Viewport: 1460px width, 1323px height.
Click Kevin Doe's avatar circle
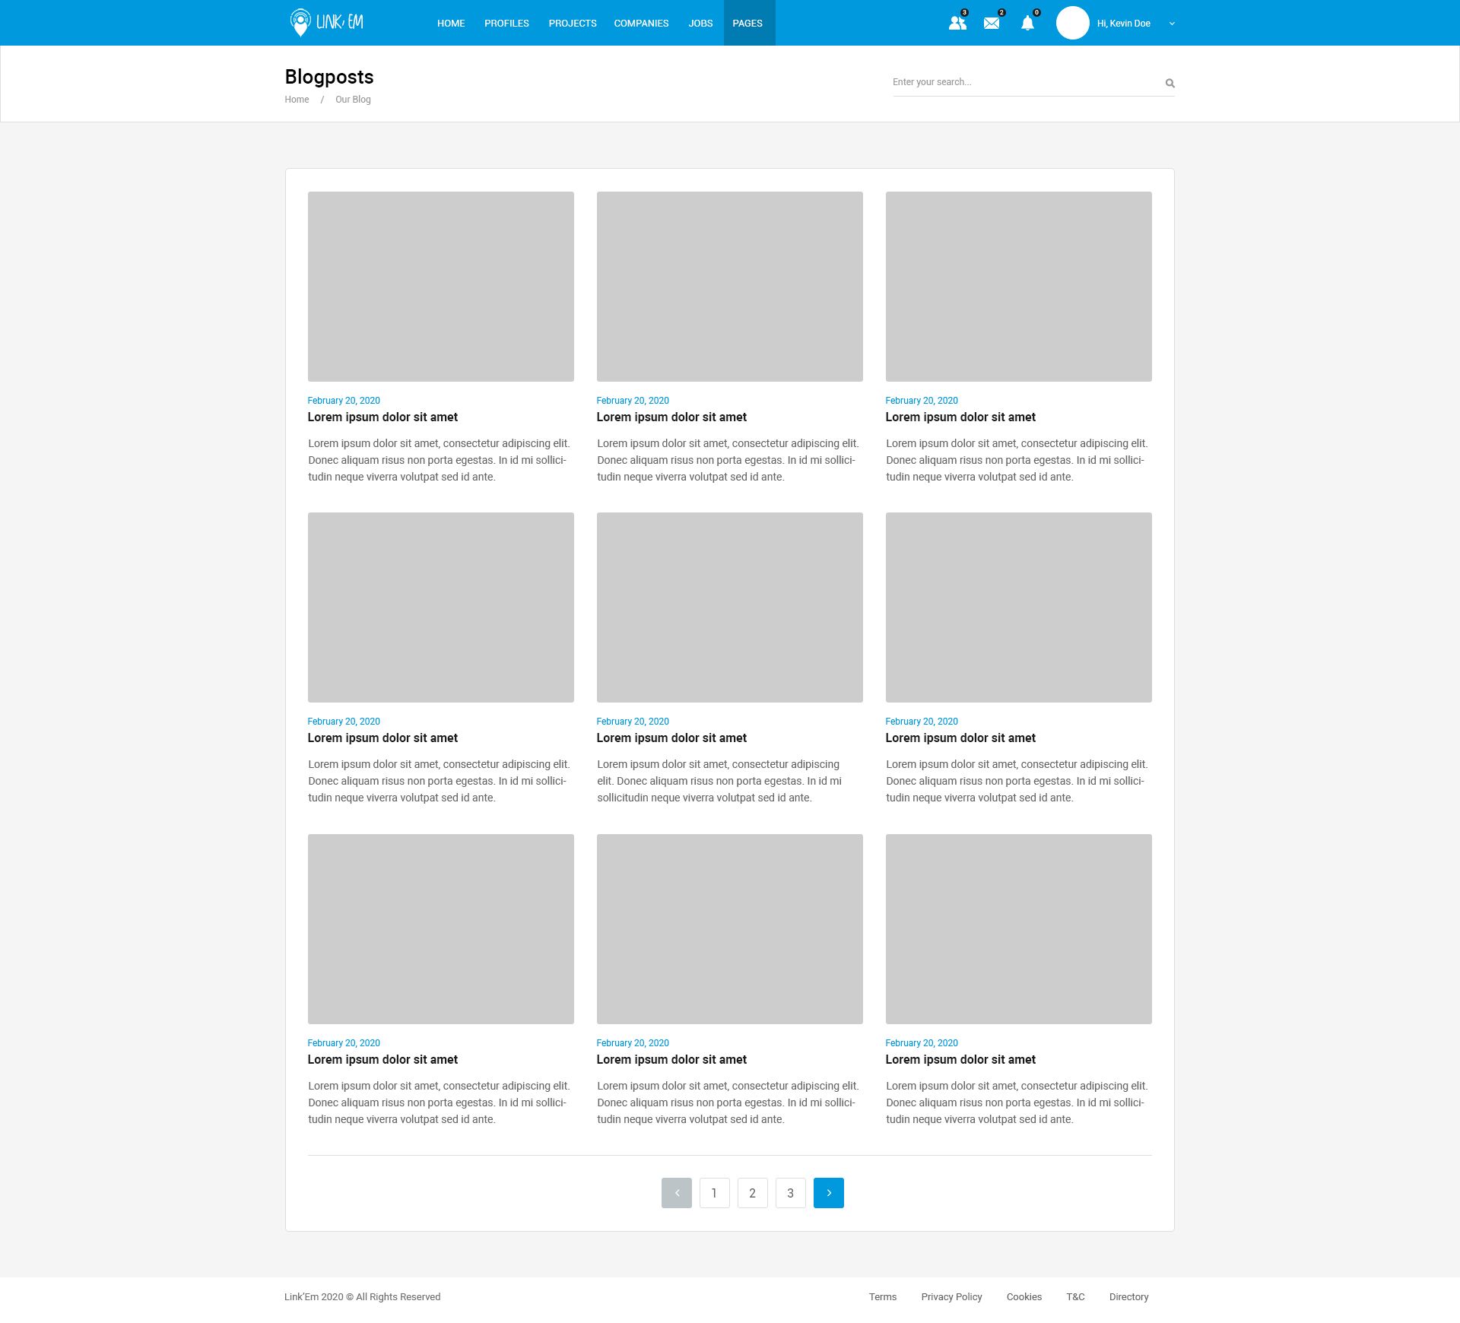pyautogui.click(x=1072, y=23)
